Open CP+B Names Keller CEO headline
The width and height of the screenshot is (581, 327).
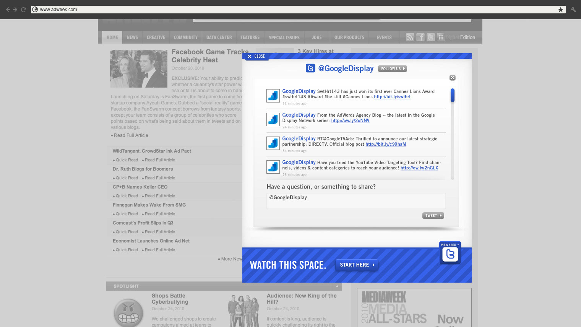140,187
